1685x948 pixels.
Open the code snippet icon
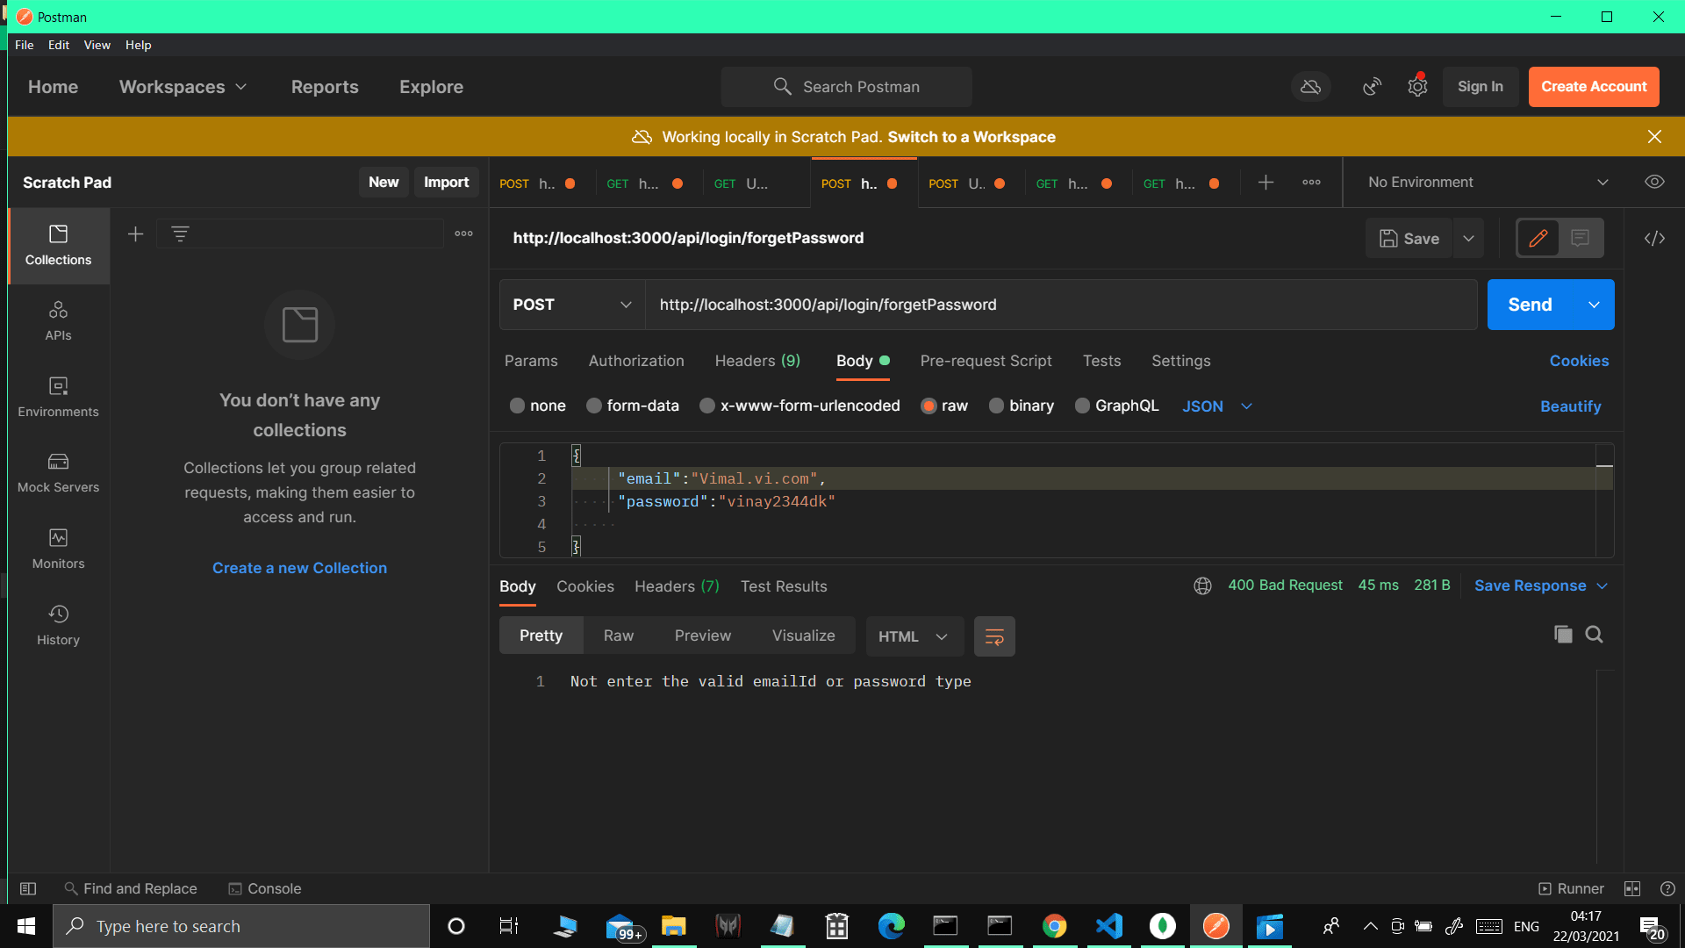point(1654,238)
